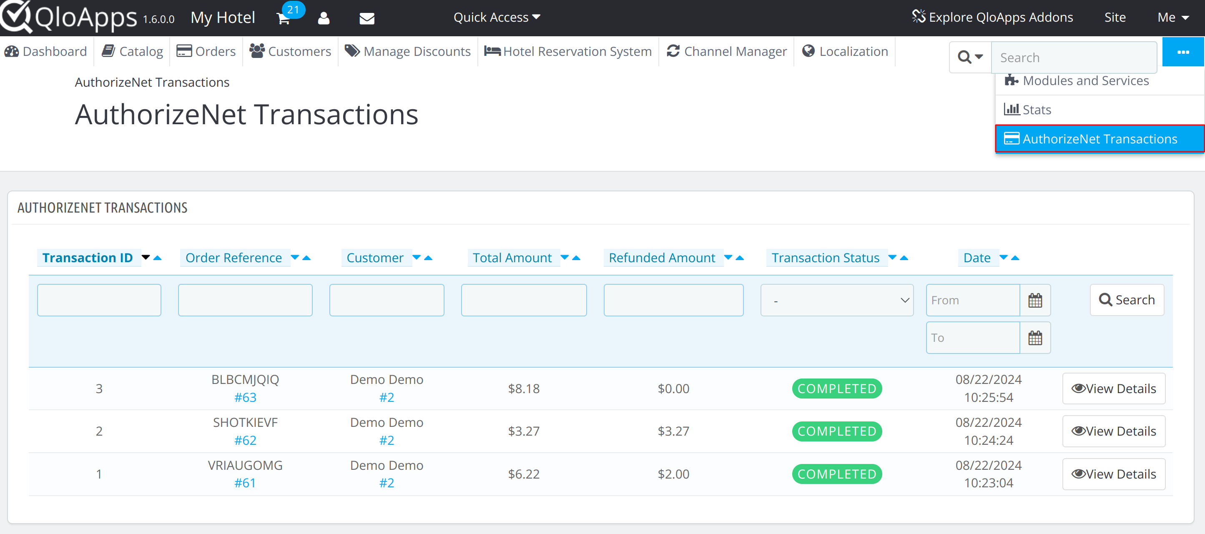The image size is (1205, 534).
Task: Sort Order Reference descending arrow
Action: (x=295, y=258)
